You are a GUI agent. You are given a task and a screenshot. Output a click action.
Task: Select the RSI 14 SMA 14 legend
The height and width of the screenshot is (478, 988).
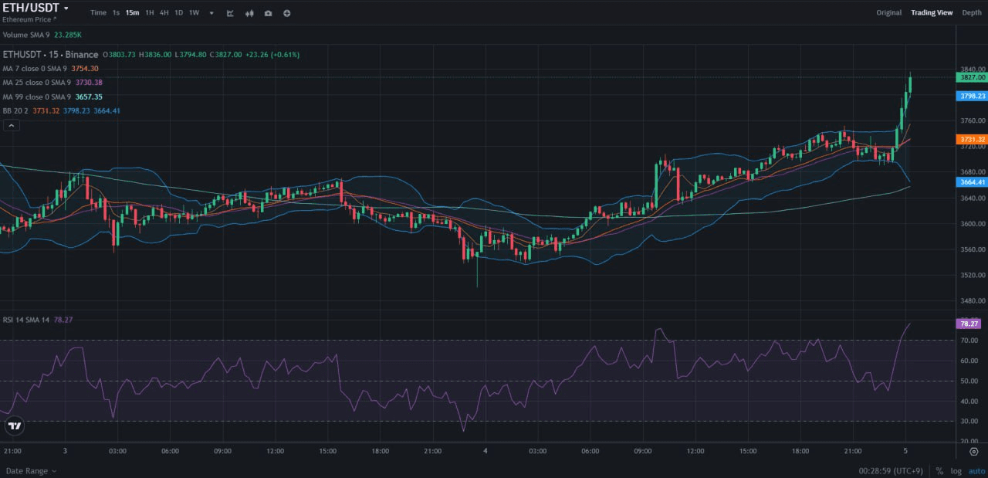[x=25, y=320]
